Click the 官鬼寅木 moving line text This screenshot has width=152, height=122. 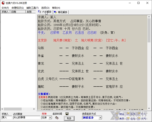pos(78,79)
